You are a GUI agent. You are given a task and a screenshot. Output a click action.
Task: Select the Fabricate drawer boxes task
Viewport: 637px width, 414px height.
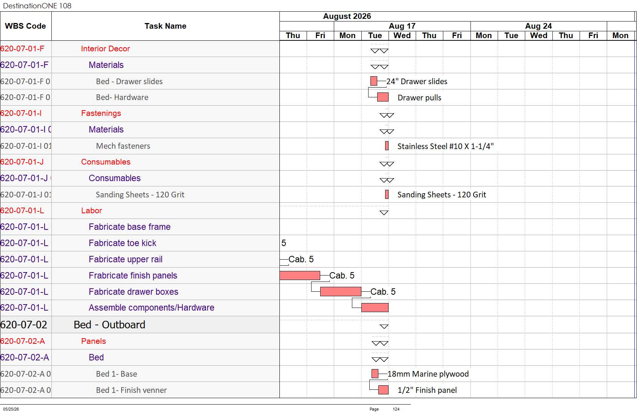(133, 292)
